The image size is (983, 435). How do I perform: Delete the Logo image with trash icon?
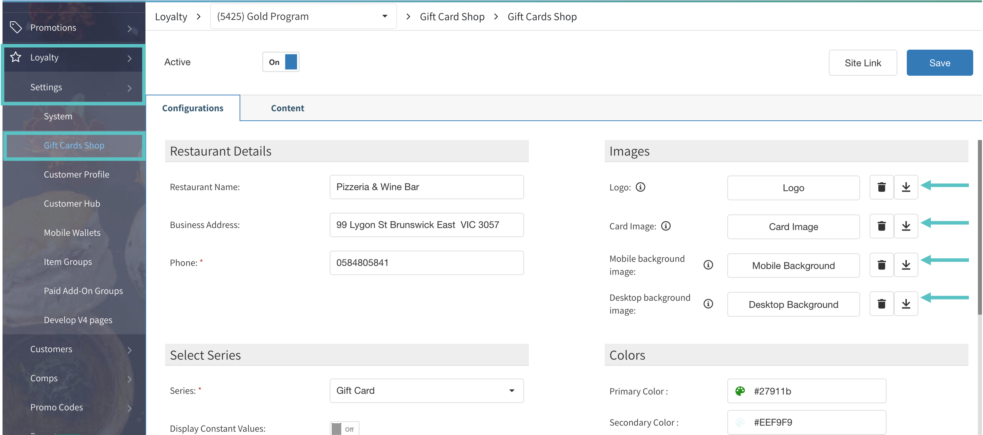coord(881,187)
